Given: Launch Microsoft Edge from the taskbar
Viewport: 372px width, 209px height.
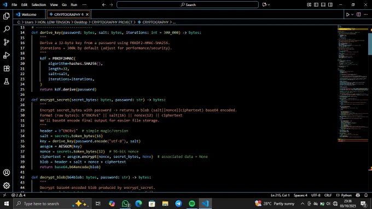Looking at the screenshot, I should 138,204.
